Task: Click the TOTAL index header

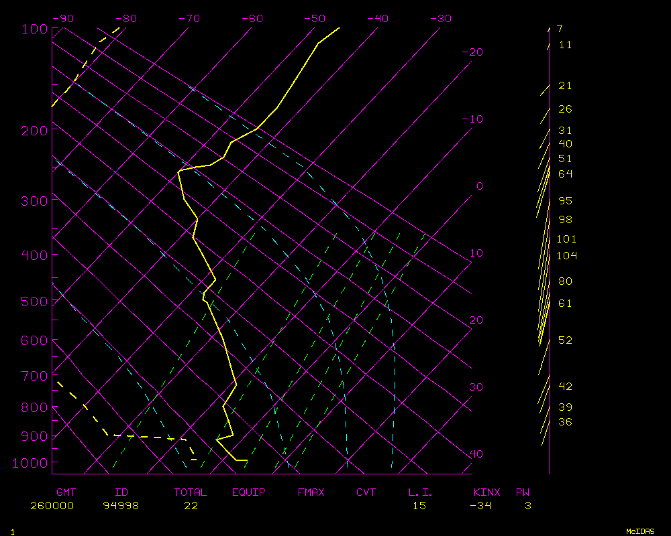Action: point(191,492)
